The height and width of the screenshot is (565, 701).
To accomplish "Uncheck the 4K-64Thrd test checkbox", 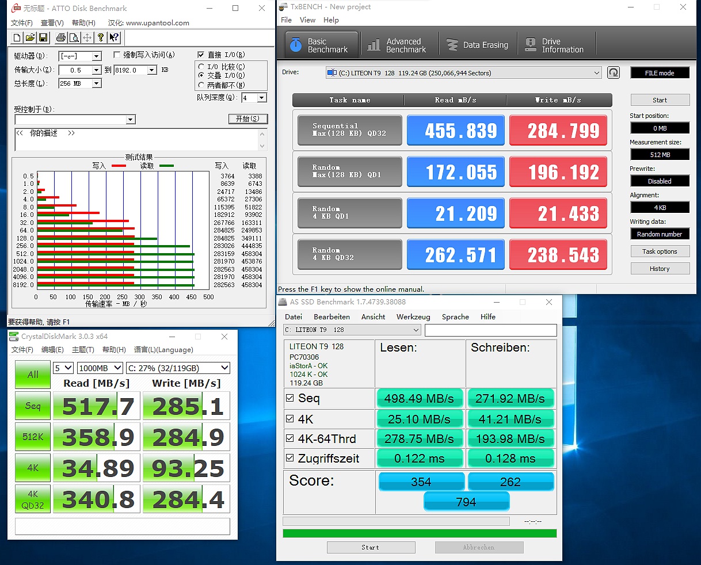I will click(290, 439).
